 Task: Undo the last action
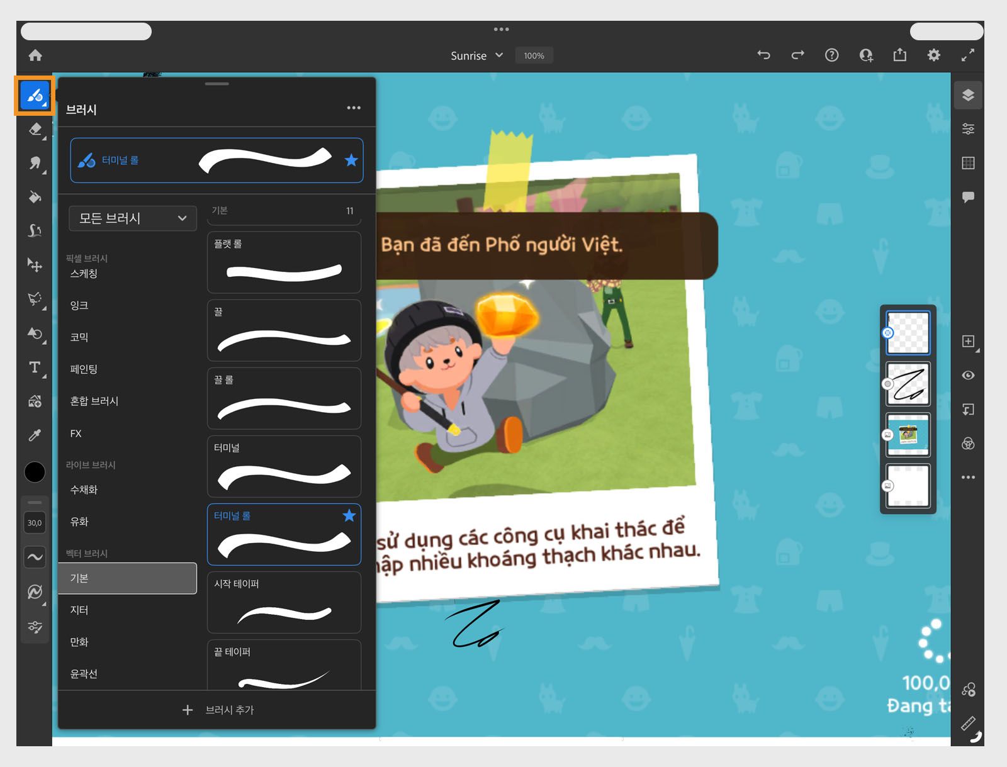pyautogui.click(x=763, y=55)
